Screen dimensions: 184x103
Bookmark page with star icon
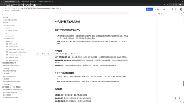[x=167, y=5]
